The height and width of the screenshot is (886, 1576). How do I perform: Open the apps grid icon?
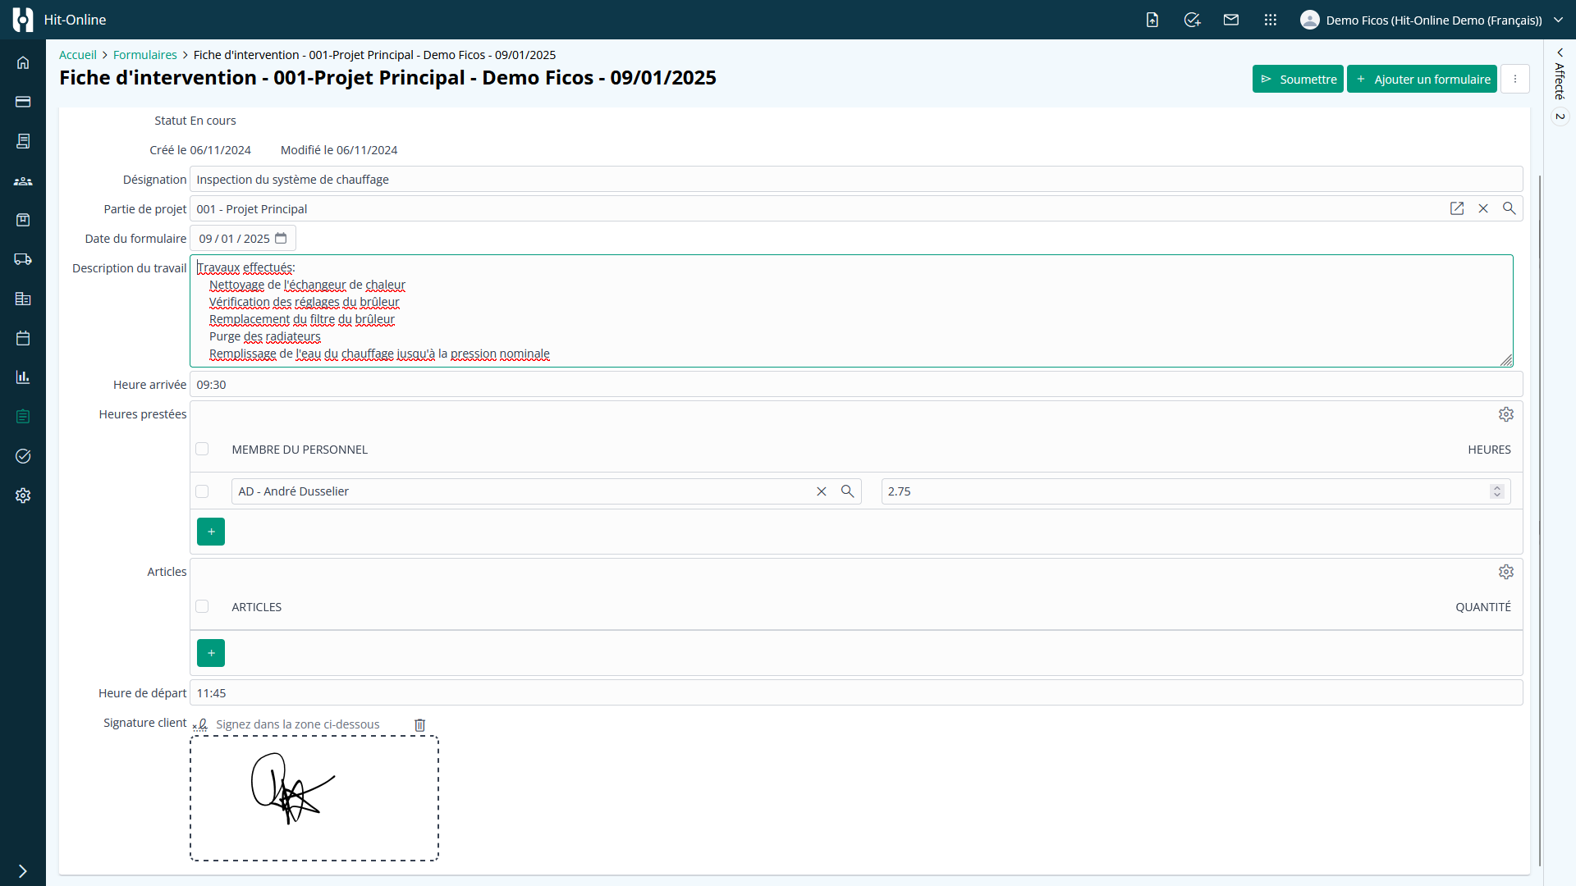[x=1271, y=20]
